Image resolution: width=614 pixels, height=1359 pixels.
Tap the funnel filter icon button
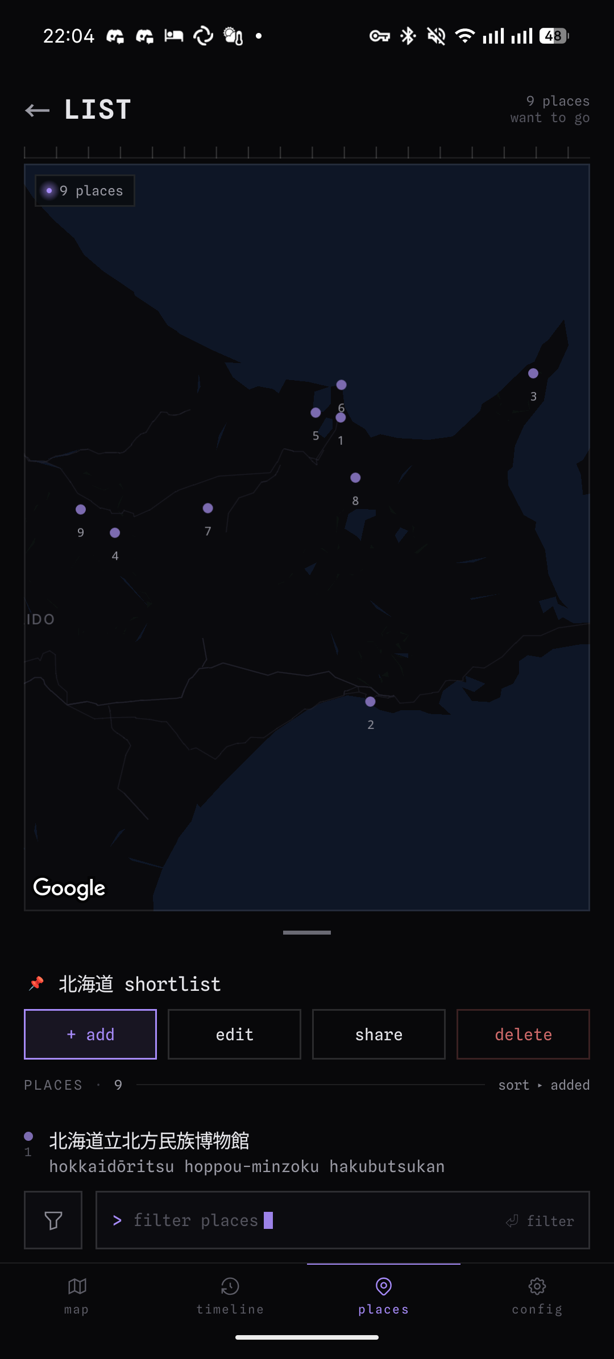[53, 1220]
